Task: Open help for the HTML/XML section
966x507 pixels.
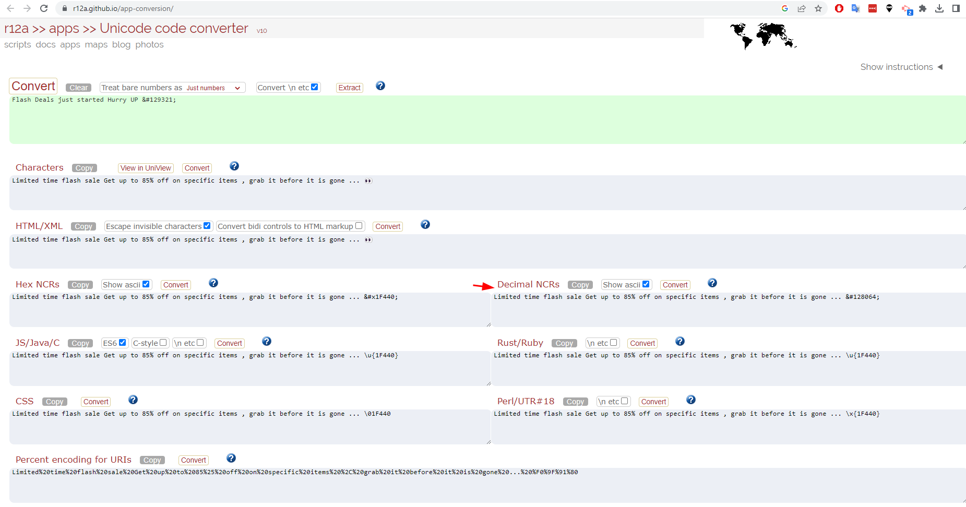Action: pyautogui.click(x=425, y=224)
